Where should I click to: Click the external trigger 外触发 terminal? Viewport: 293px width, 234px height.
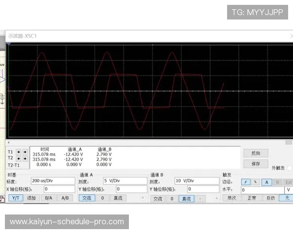click(x=289, y=168)
